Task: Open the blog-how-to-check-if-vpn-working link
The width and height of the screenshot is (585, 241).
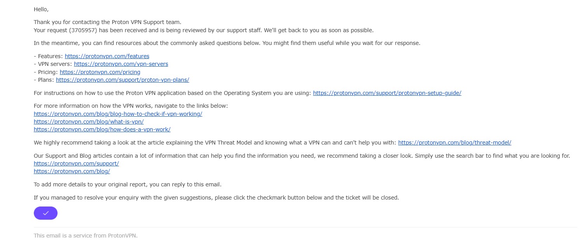Action: (118, 114)
